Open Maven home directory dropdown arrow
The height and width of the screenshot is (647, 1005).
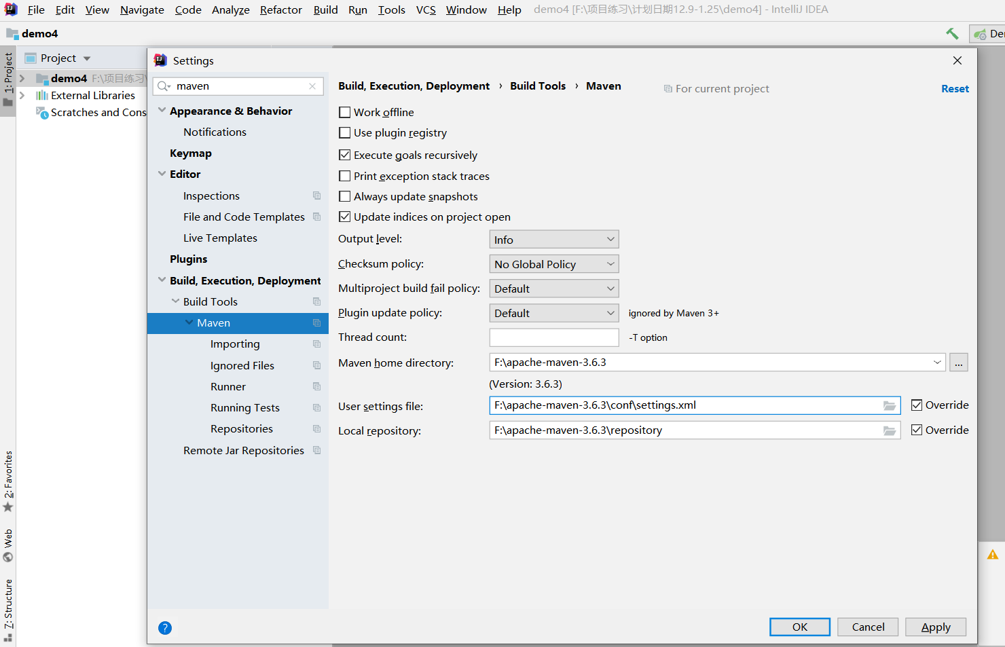(x=937, y=363)
